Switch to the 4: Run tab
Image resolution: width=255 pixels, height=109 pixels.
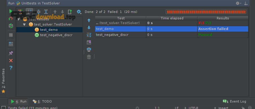[18, 102]
